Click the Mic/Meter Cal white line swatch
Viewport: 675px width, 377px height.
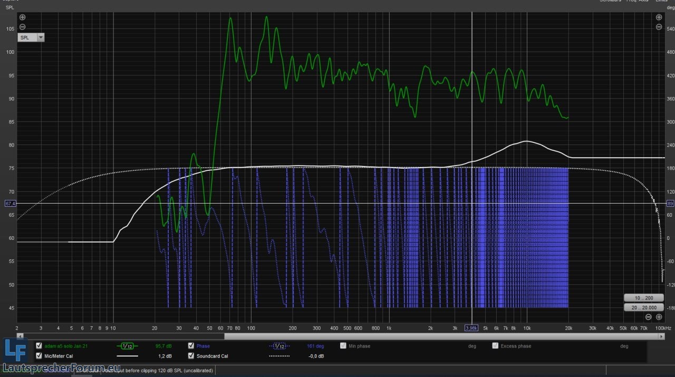127,356
